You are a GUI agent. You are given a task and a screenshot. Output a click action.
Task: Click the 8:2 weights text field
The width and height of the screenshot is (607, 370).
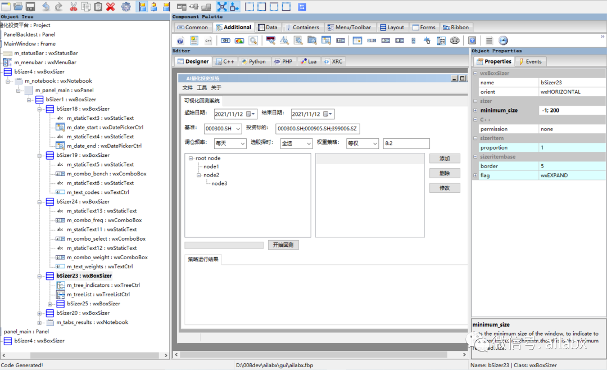(x=406, y=143)
